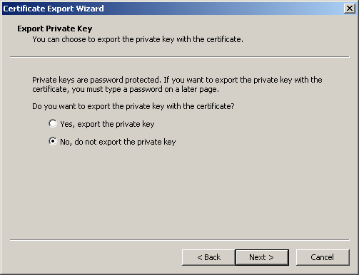The height and width of the screenshot is (275, 359).
Task: Click the 'Yes, export the private key' label text
Action: pos(107,124)
